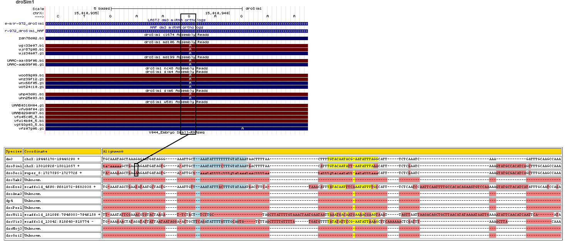Open the MAF dm3 miRNA orthologs track title
This screenshot has width=565, height=242.
(x=177, y=27)
